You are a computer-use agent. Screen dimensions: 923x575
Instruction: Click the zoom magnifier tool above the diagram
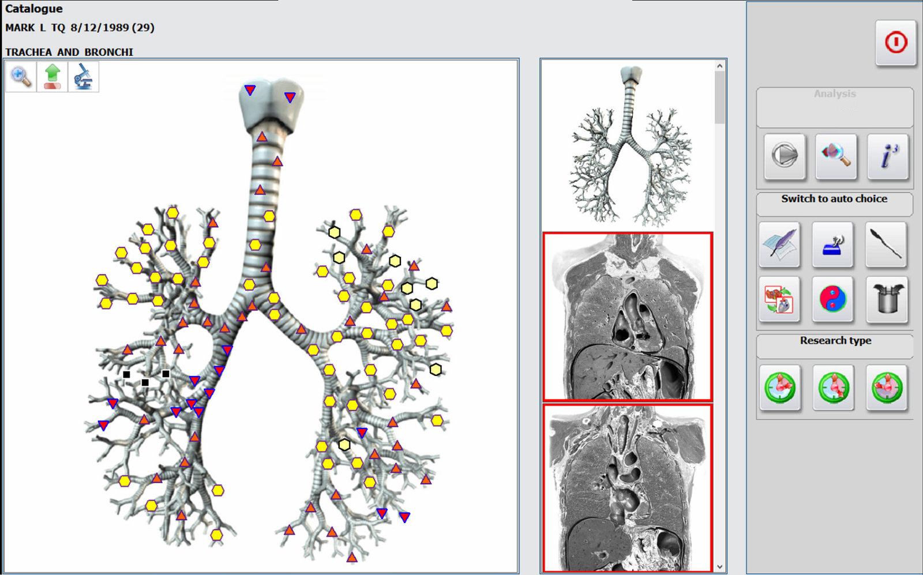(21, 77)
